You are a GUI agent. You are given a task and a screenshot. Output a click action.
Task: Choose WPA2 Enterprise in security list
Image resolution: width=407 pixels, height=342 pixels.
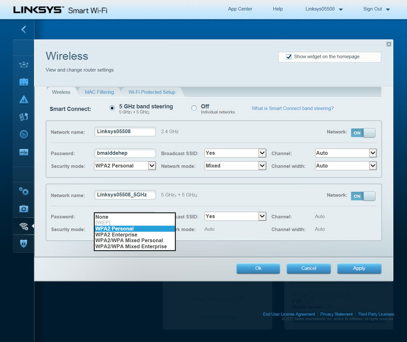pos(135,235)
